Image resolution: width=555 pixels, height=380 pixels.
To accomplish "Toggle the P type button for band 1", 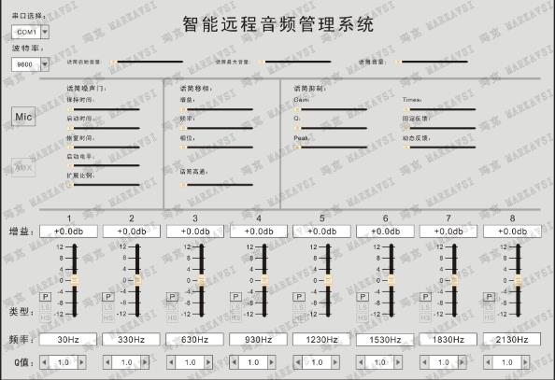I will 45,297.
